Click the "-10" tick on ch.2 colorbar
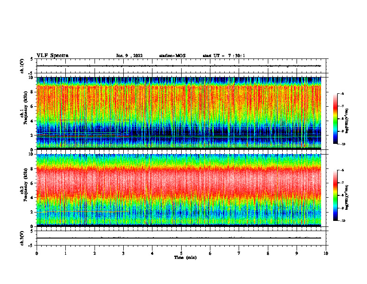Viewport: 367px width, 284px height. click(x=342, y=221)
